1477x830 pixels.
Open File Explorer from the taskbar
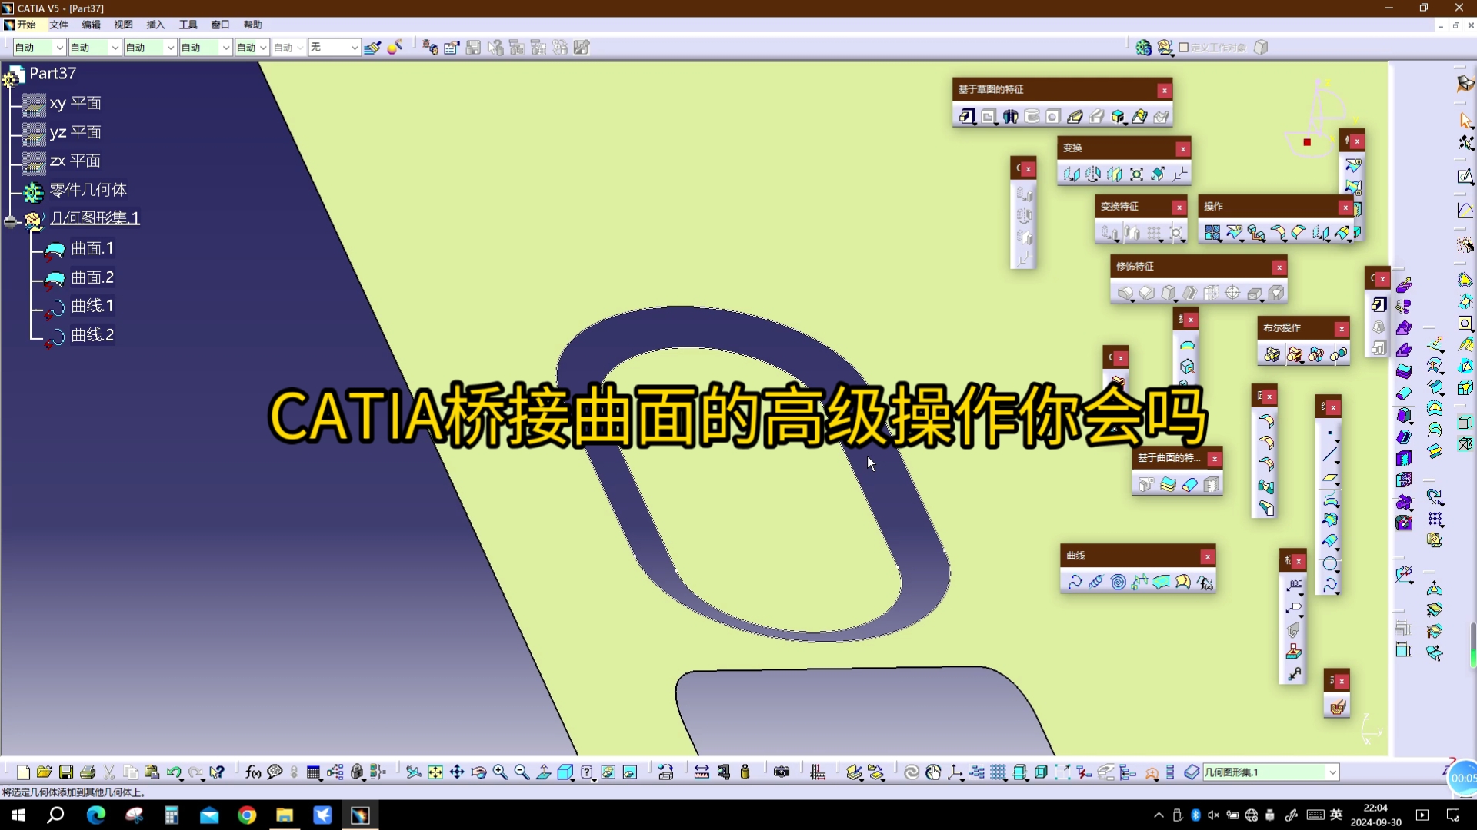tap(285, 815)
